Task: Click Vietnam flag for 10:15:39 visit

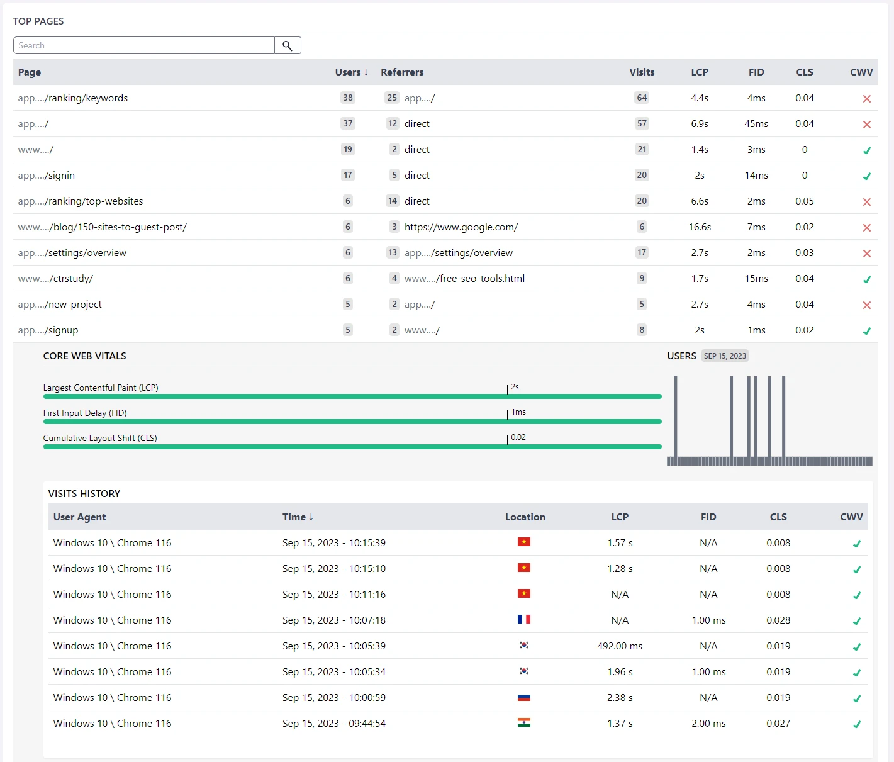Action: click(524, 542)
